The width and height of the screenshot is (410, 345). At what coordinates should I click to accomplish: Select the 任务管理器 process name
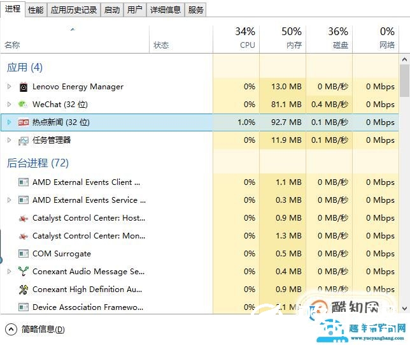(52, 140)
